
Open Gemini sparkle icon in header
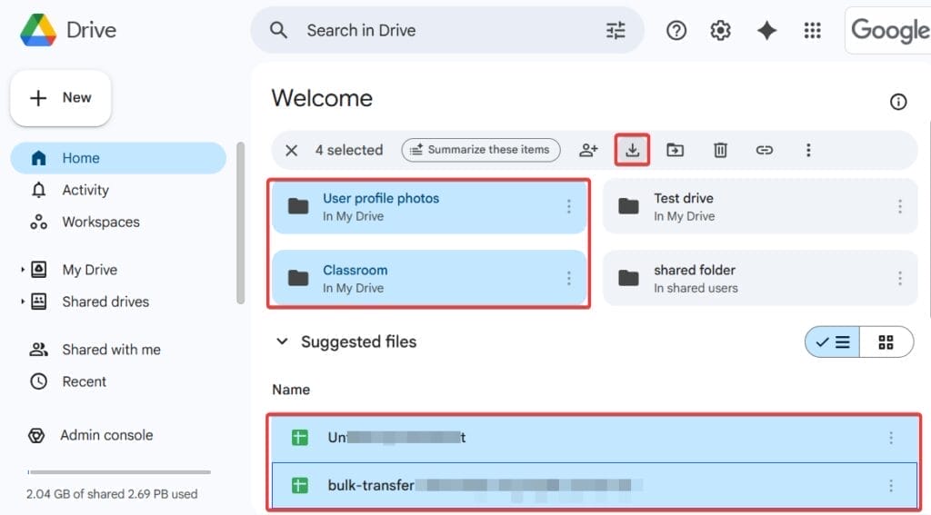coord(766,31)
